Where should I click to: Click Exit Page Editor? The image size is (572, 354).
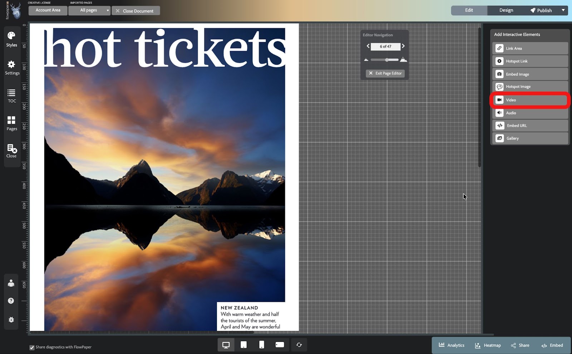(x=385, y=73)
